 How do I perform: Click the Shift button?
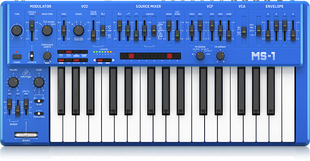pyautogui.click(x=61, y=60)
